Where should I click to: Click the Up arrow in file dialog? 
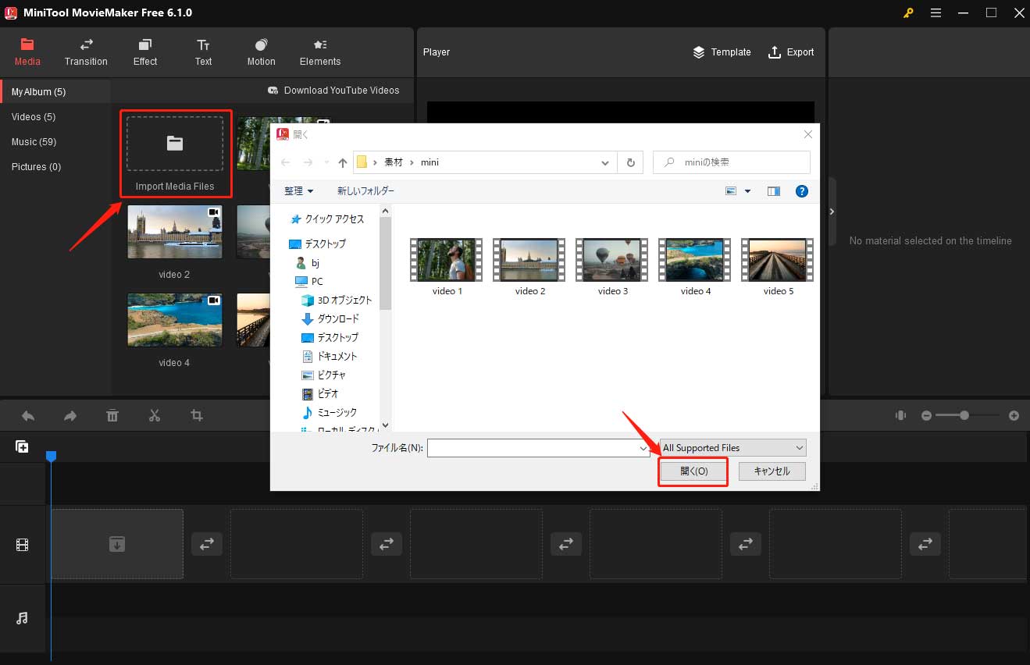(x=342, y=162)
